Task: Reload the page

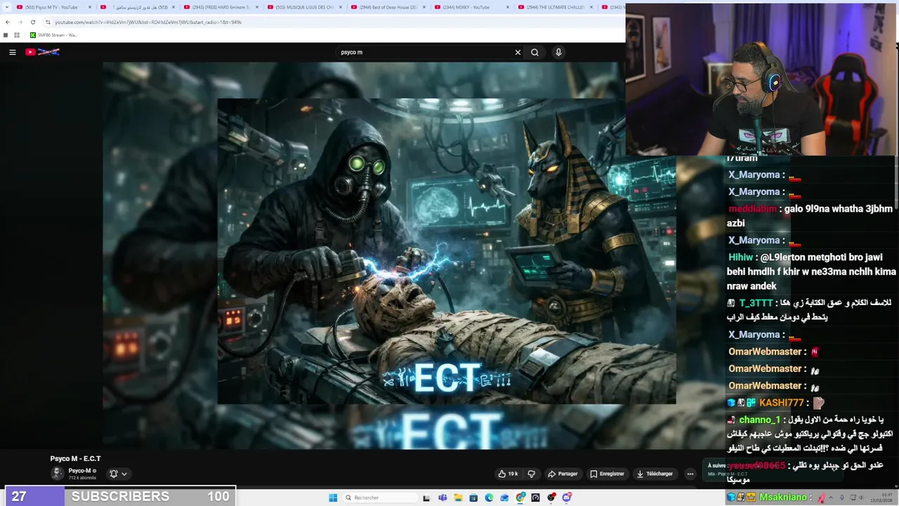Action: point(32,22)
